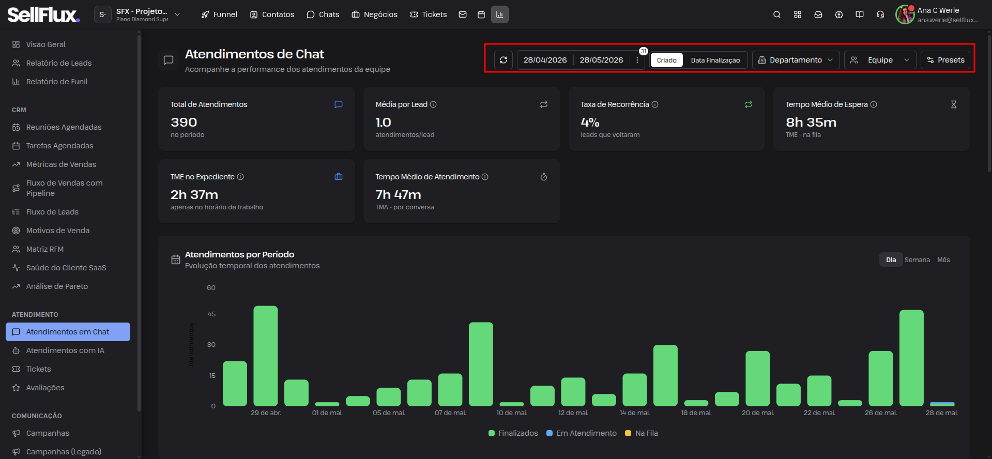This screenshot has height=459, width=992.
Task: Expand the Departamento dropdown
Action: coord(796,60)
